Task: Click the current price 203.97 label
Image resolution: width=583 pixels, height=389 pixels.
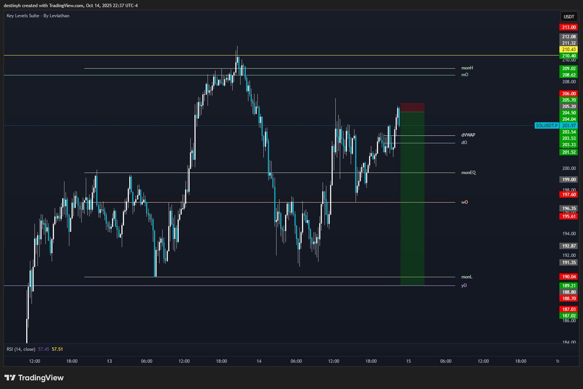Action: click(x=568, y=125)
